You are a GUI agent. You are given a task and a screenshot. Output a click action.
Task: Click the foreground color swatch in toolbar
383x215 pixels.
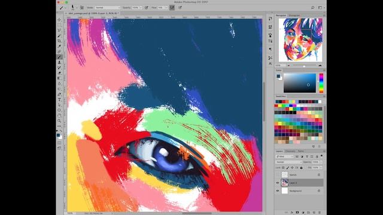point(58,136)
